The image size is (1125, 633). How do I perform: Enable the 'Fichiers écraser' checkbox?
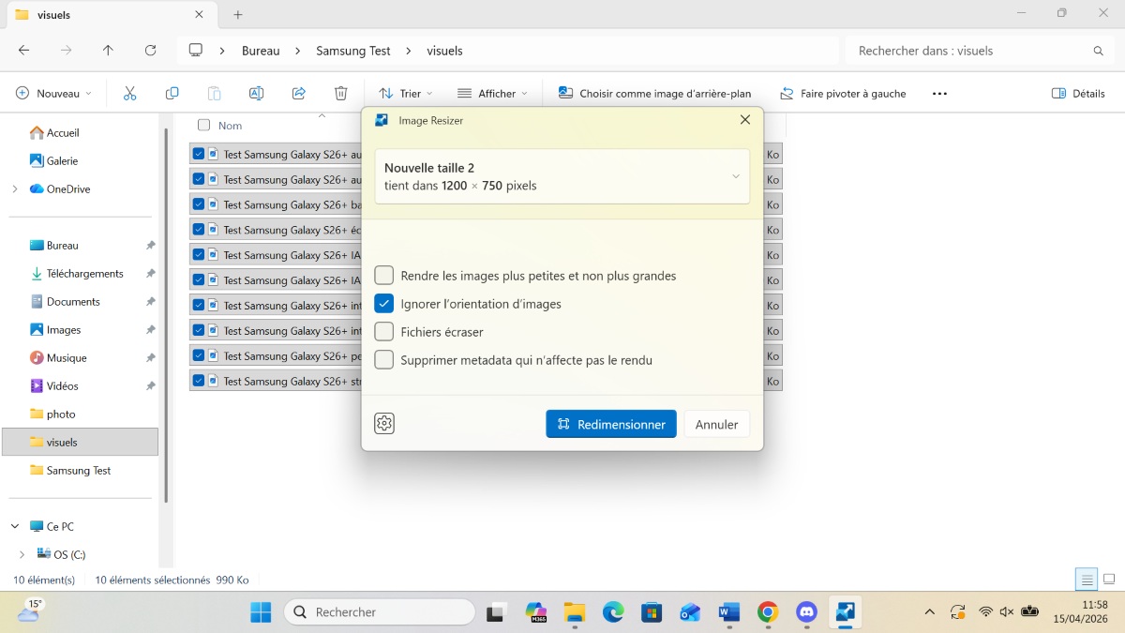pos(384,332)
